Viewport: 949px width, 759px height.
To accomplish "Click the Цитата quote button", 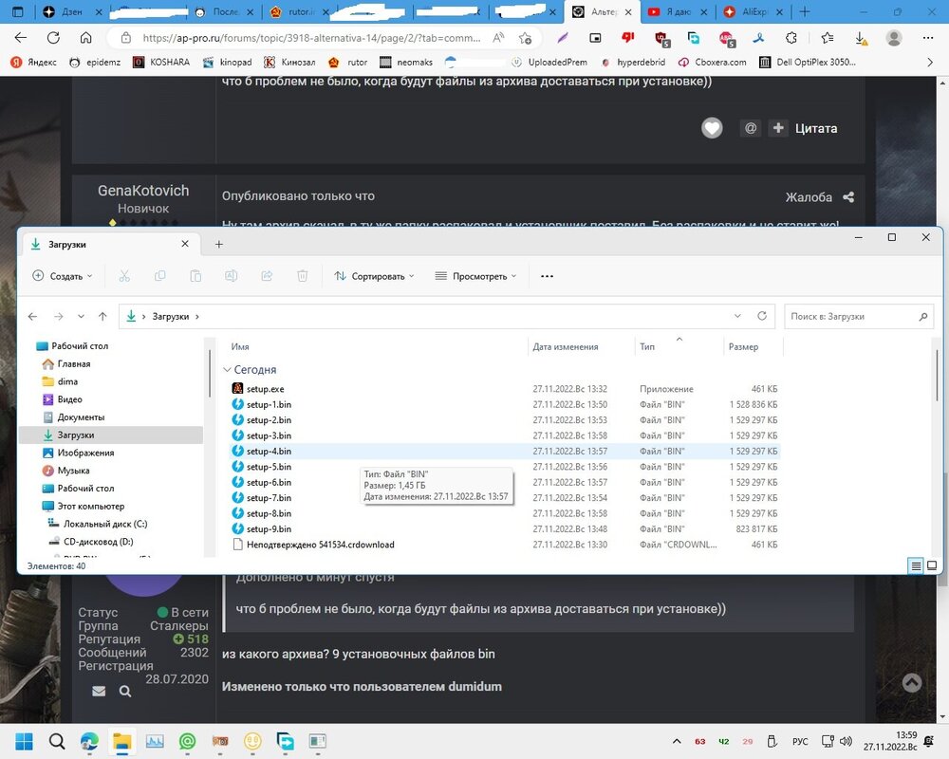I will pos(805,128).
